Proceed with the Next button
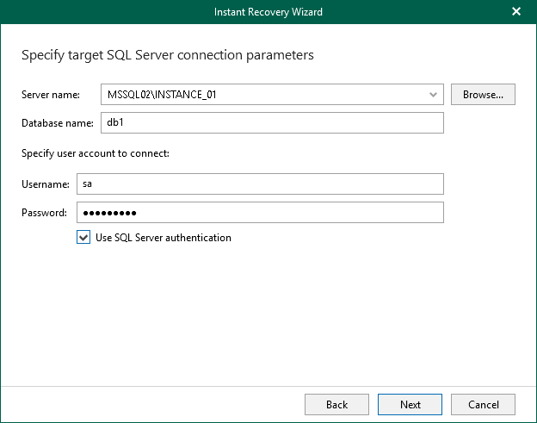This screenshot has height=423, width=537. pos(410,404)
